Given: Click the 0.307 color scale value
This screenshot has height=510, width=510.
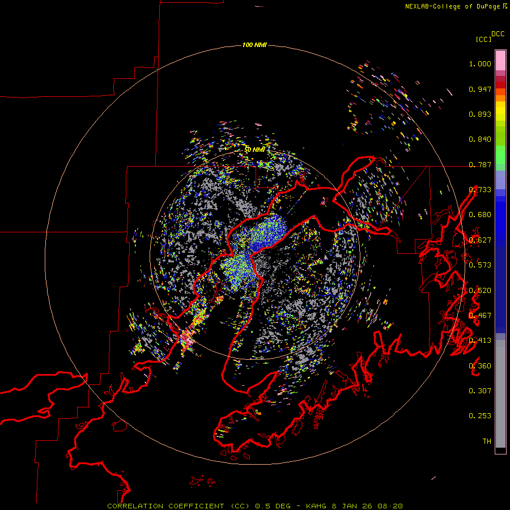Looking at the screenshot, I should click(480, 391).
